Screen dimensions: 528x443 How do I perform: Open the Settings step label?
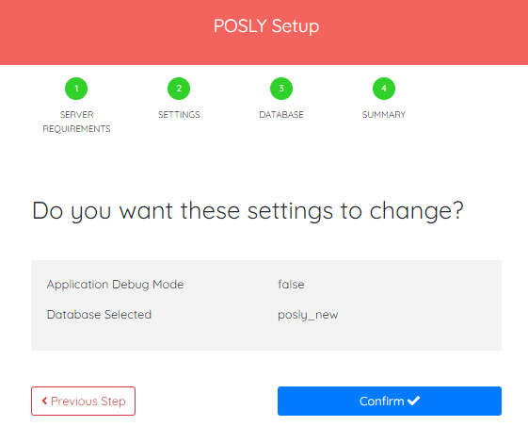(179, 115)
